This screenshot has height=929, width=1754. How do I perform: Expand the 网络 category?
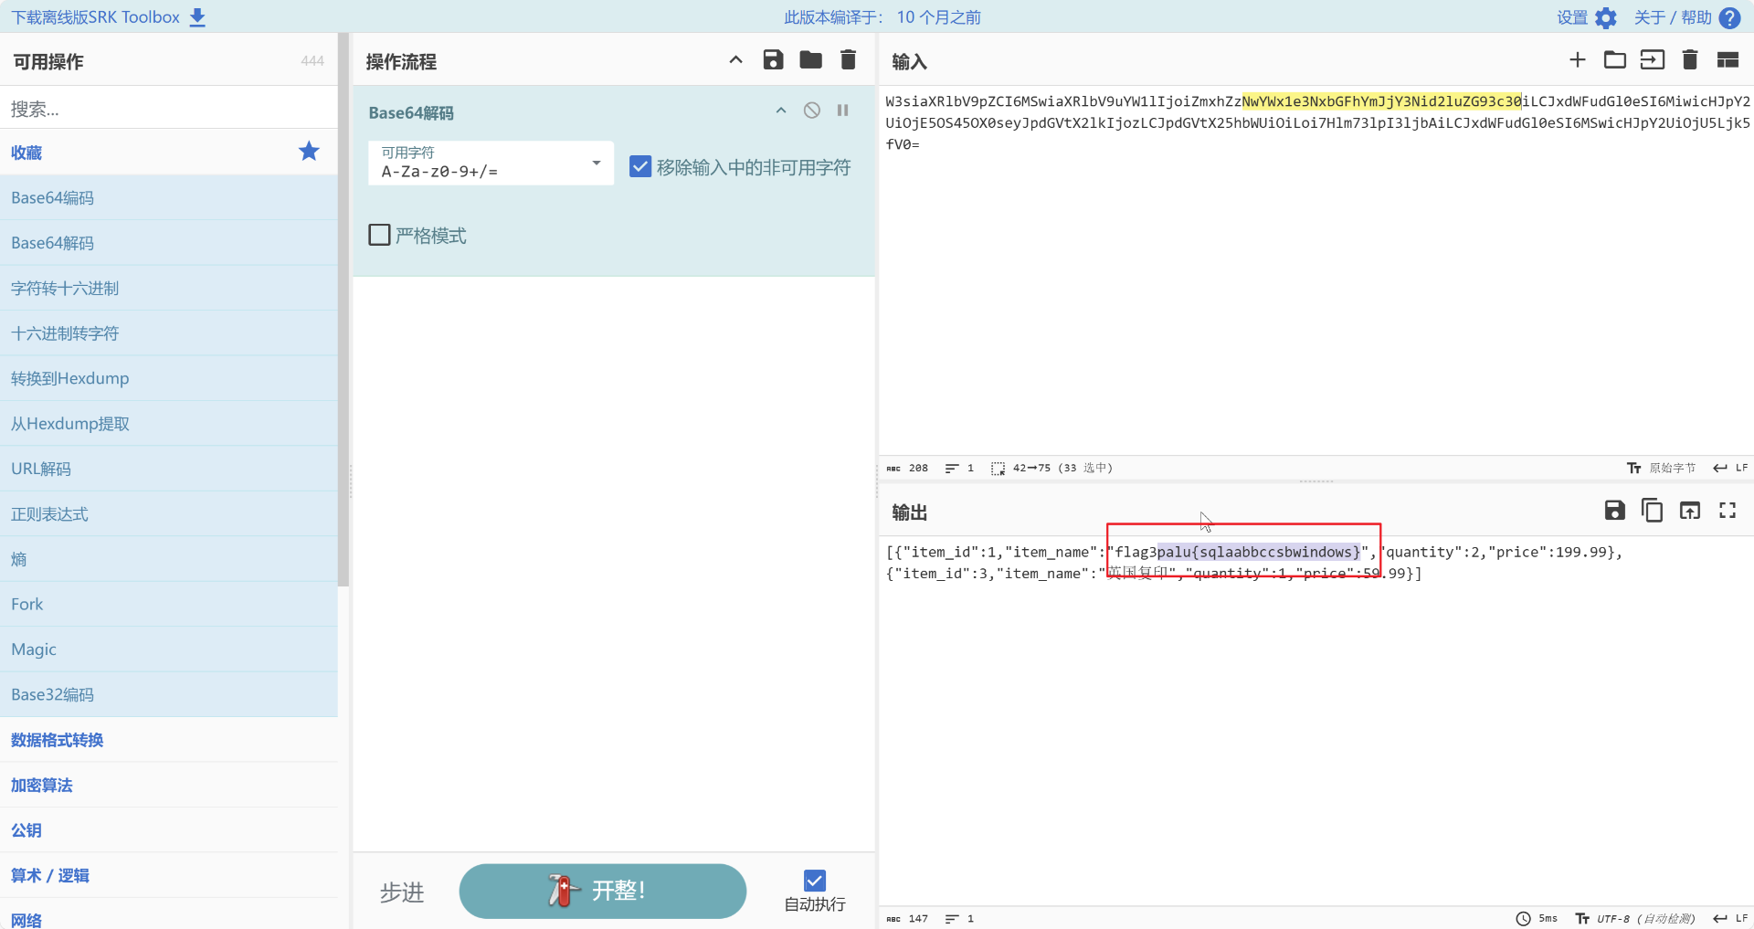click(169, 915)
